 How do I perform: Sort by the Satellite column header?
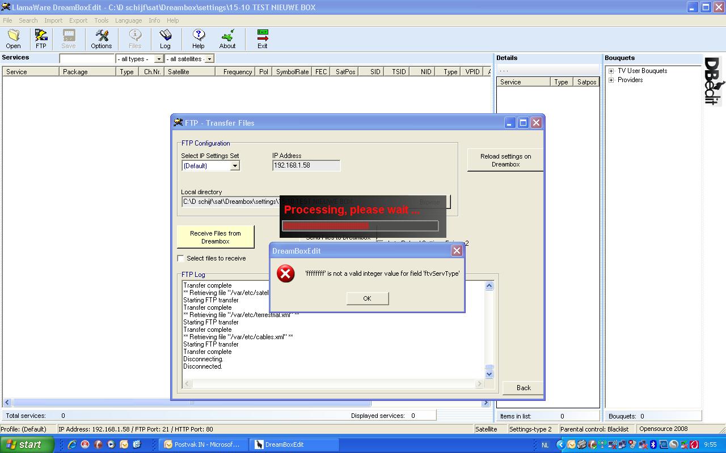click(x=189, y=72)
